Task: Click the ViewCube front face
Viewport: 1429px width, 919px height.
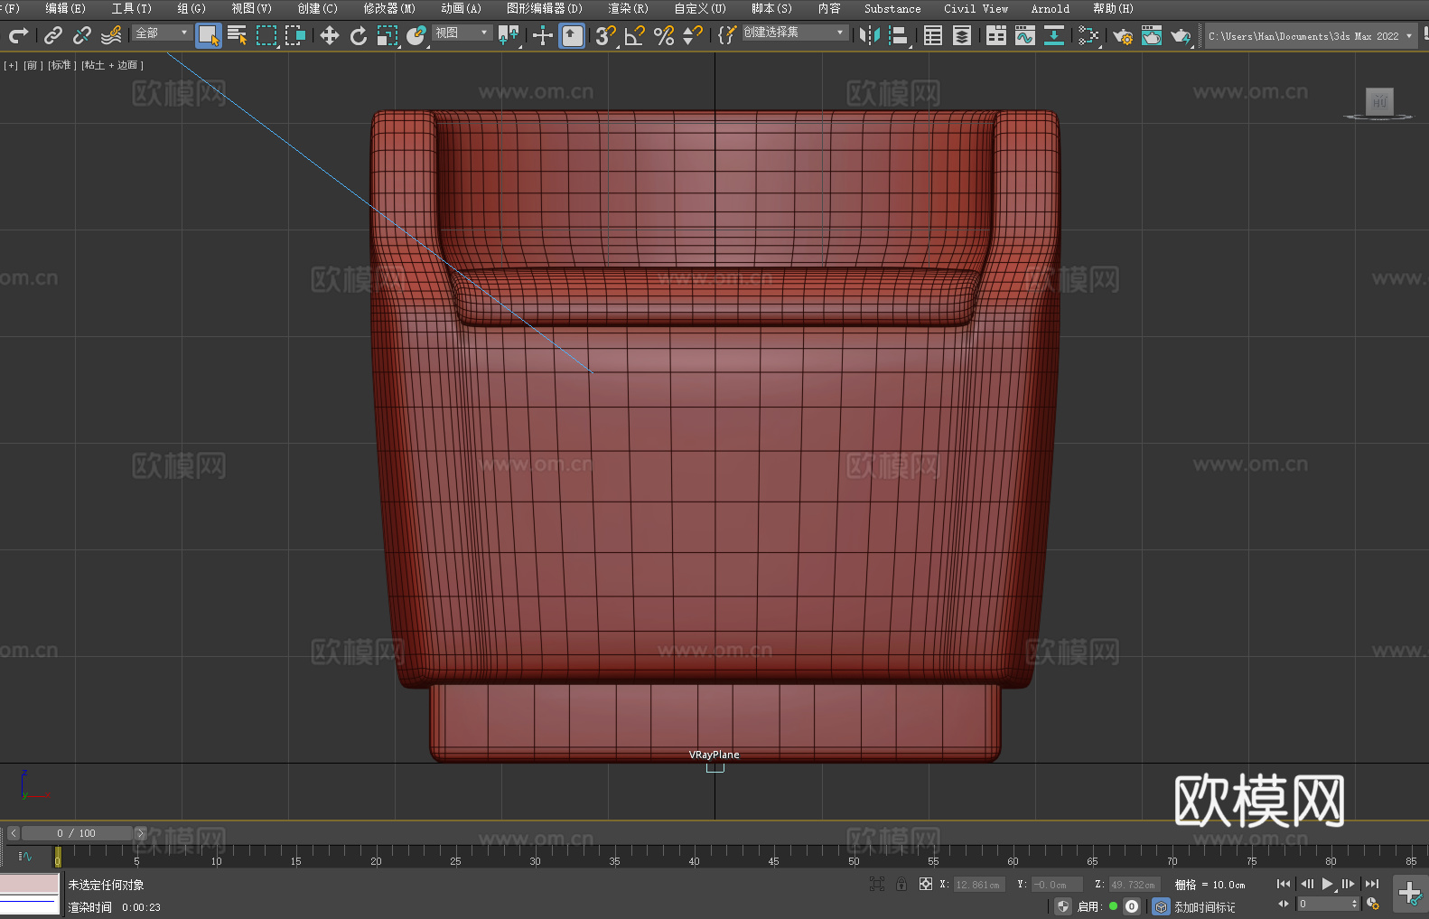Action: pyautogui.click(x=1379, y=101)
